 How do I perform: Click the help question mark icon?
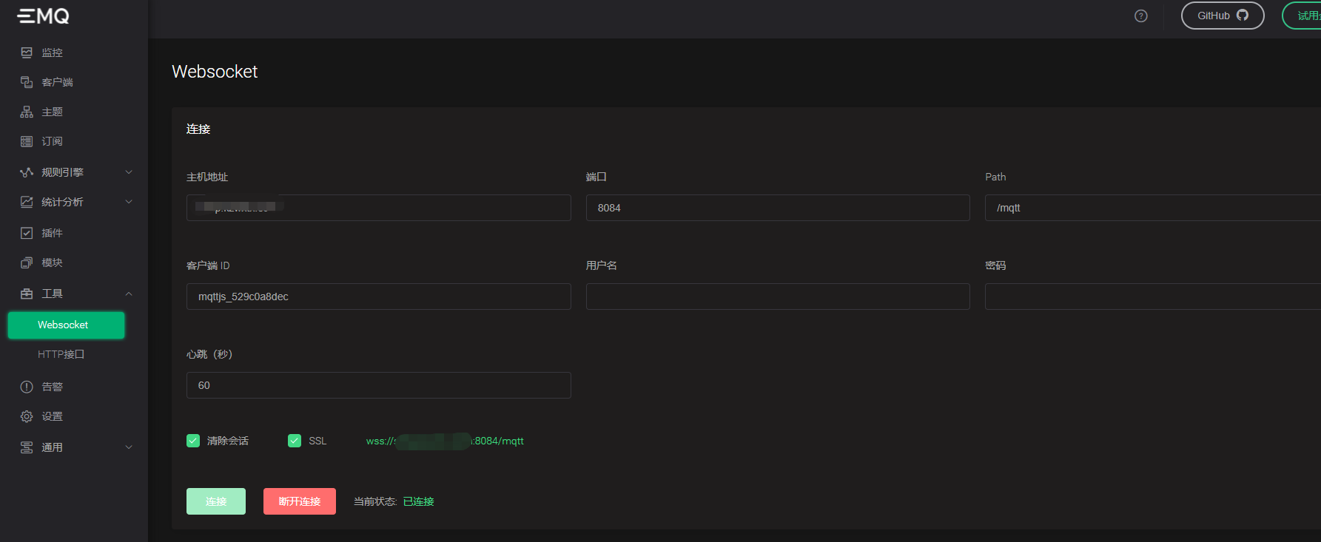[x=1141, y=16]
